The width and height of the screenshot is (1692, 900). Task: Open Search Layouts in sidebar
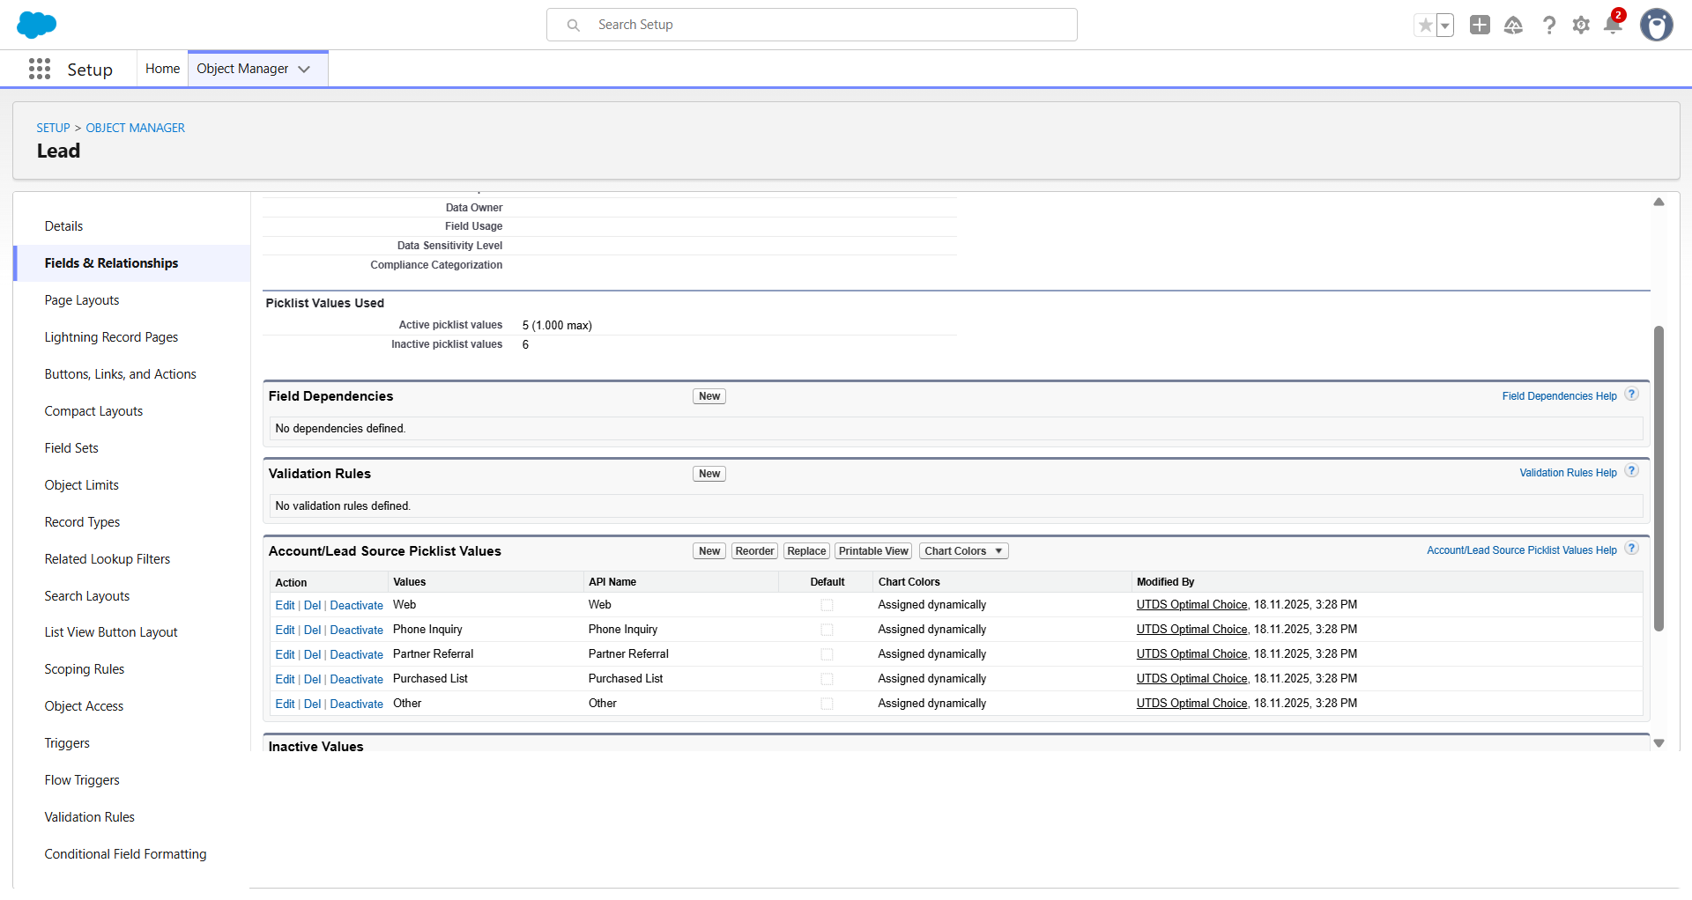tap(87, 596)
